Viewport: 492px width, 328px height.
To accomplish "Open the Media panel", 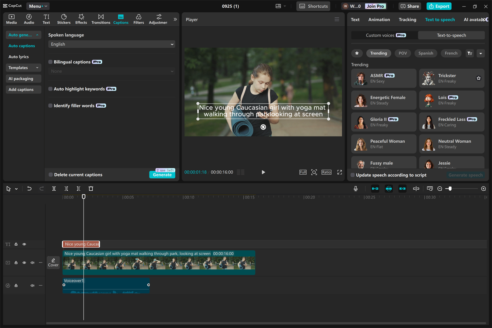I will tap(11, 19).
